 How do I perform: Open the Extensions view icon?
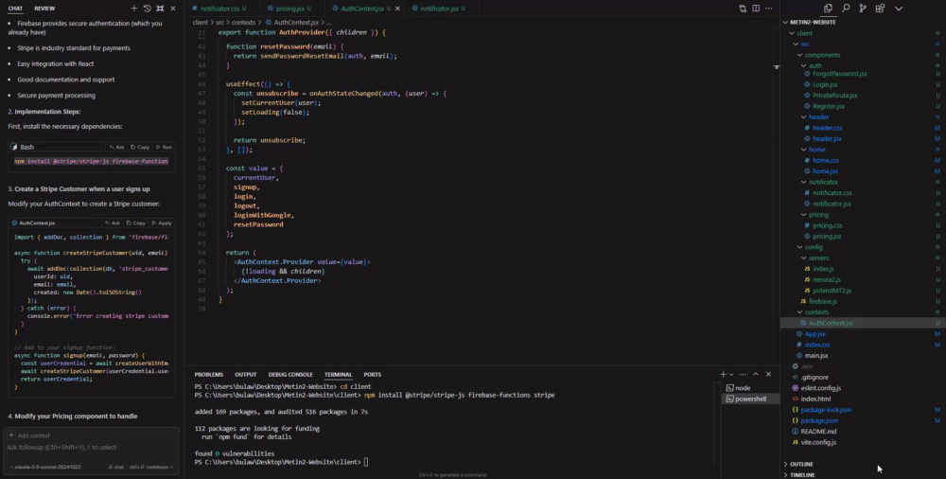pyautogui.click(x=880, y=9)
